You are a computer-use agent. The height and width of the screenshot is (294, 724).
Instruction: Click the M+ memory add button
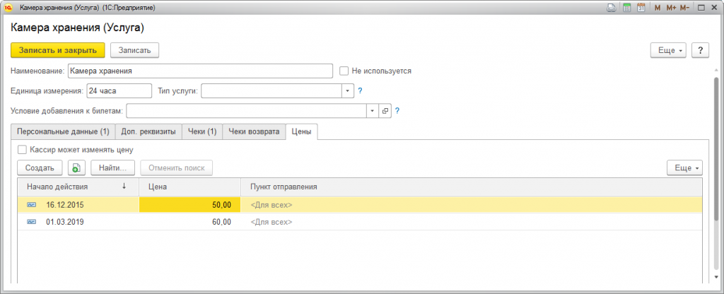[x=671, y=8]
